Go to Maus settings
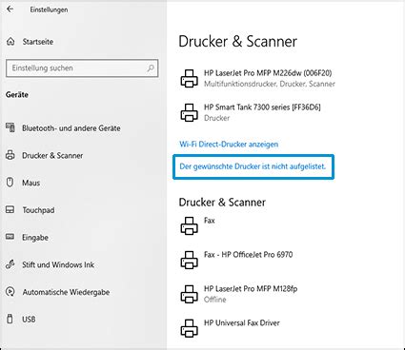 tap(30, 183)
